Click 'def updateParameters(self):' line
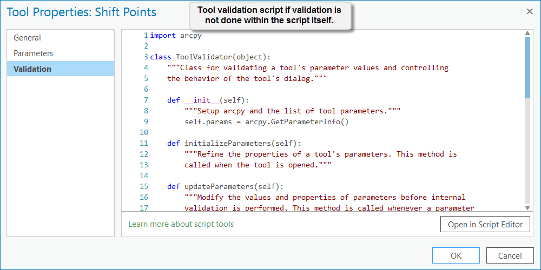The width and height of the screenshot is (541, 270). click(225, 187)
